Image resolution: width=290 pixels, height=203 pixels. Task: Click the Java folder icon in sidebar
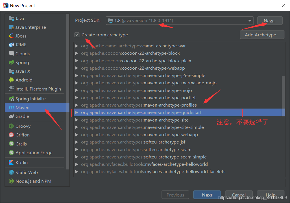point(11,19)
